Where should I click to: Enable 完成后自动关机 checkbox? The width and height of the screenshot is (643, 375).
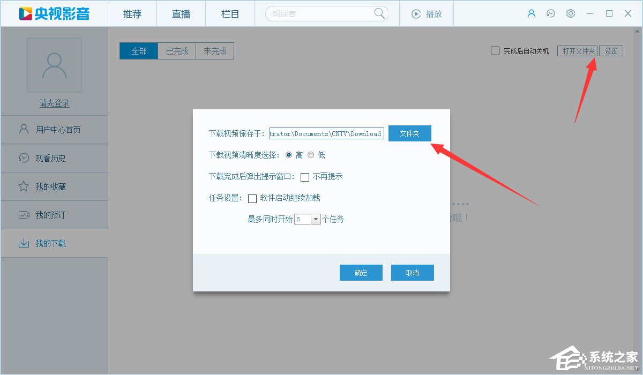495,51
